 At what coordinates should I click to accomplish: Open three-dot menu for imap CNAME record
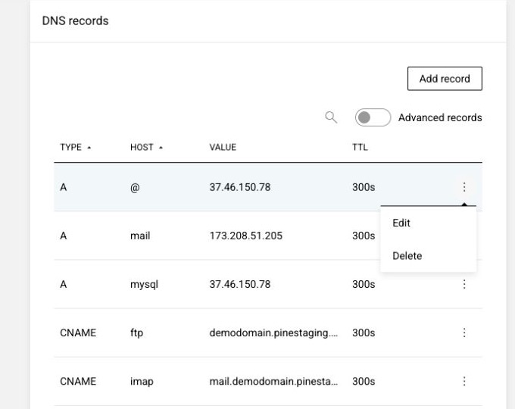(x=464, y=382)
